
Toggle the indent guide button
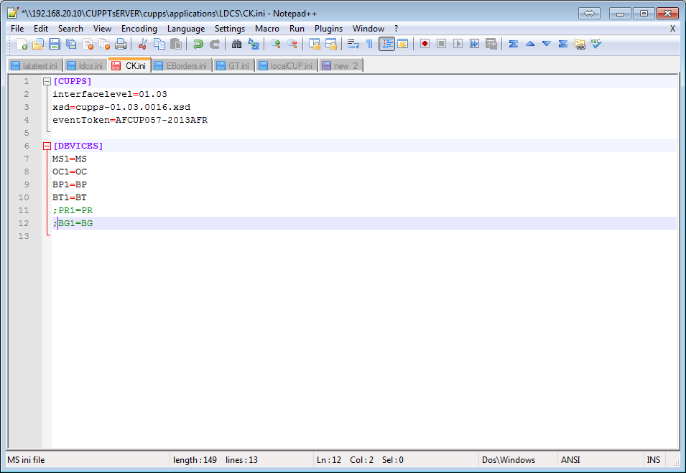(x=386, y=44)
